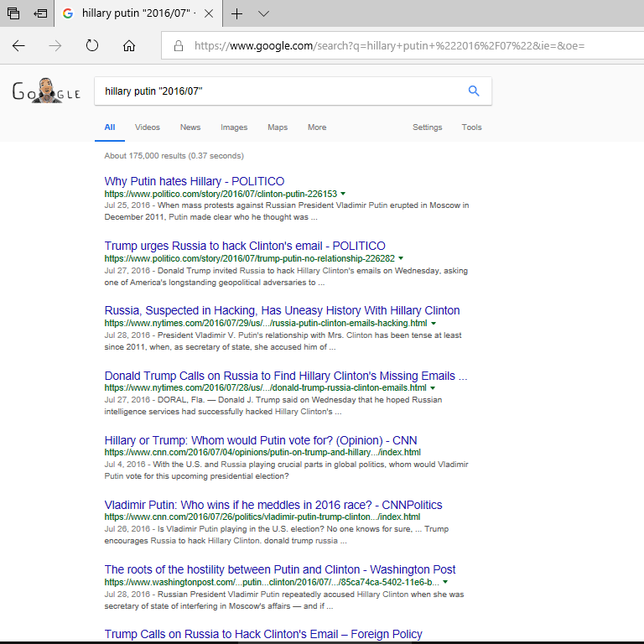Click the cnn.com 2016/07/26 politics green URL
Screen dimensions: 644x644
(x=262, y=517)
